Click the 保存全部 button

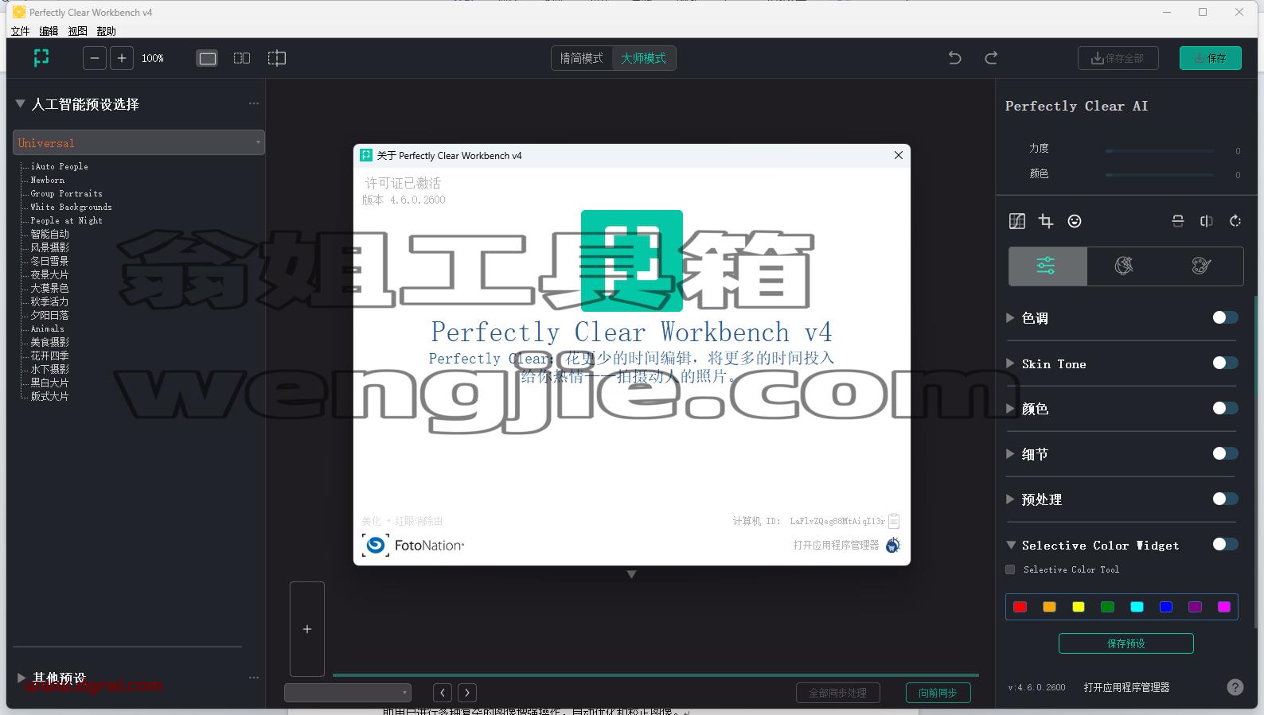(x=1118, y=58)
